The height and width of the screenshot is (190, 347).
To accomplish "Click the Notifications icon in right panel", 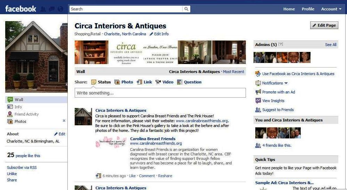I will (x=258, y=83).
